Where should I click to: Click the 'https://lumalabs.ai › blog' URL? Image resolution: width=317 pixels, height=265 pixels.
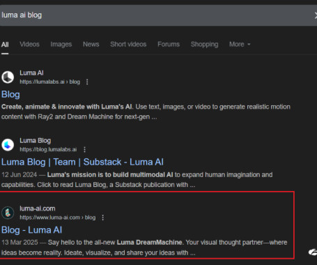(49, 82)
